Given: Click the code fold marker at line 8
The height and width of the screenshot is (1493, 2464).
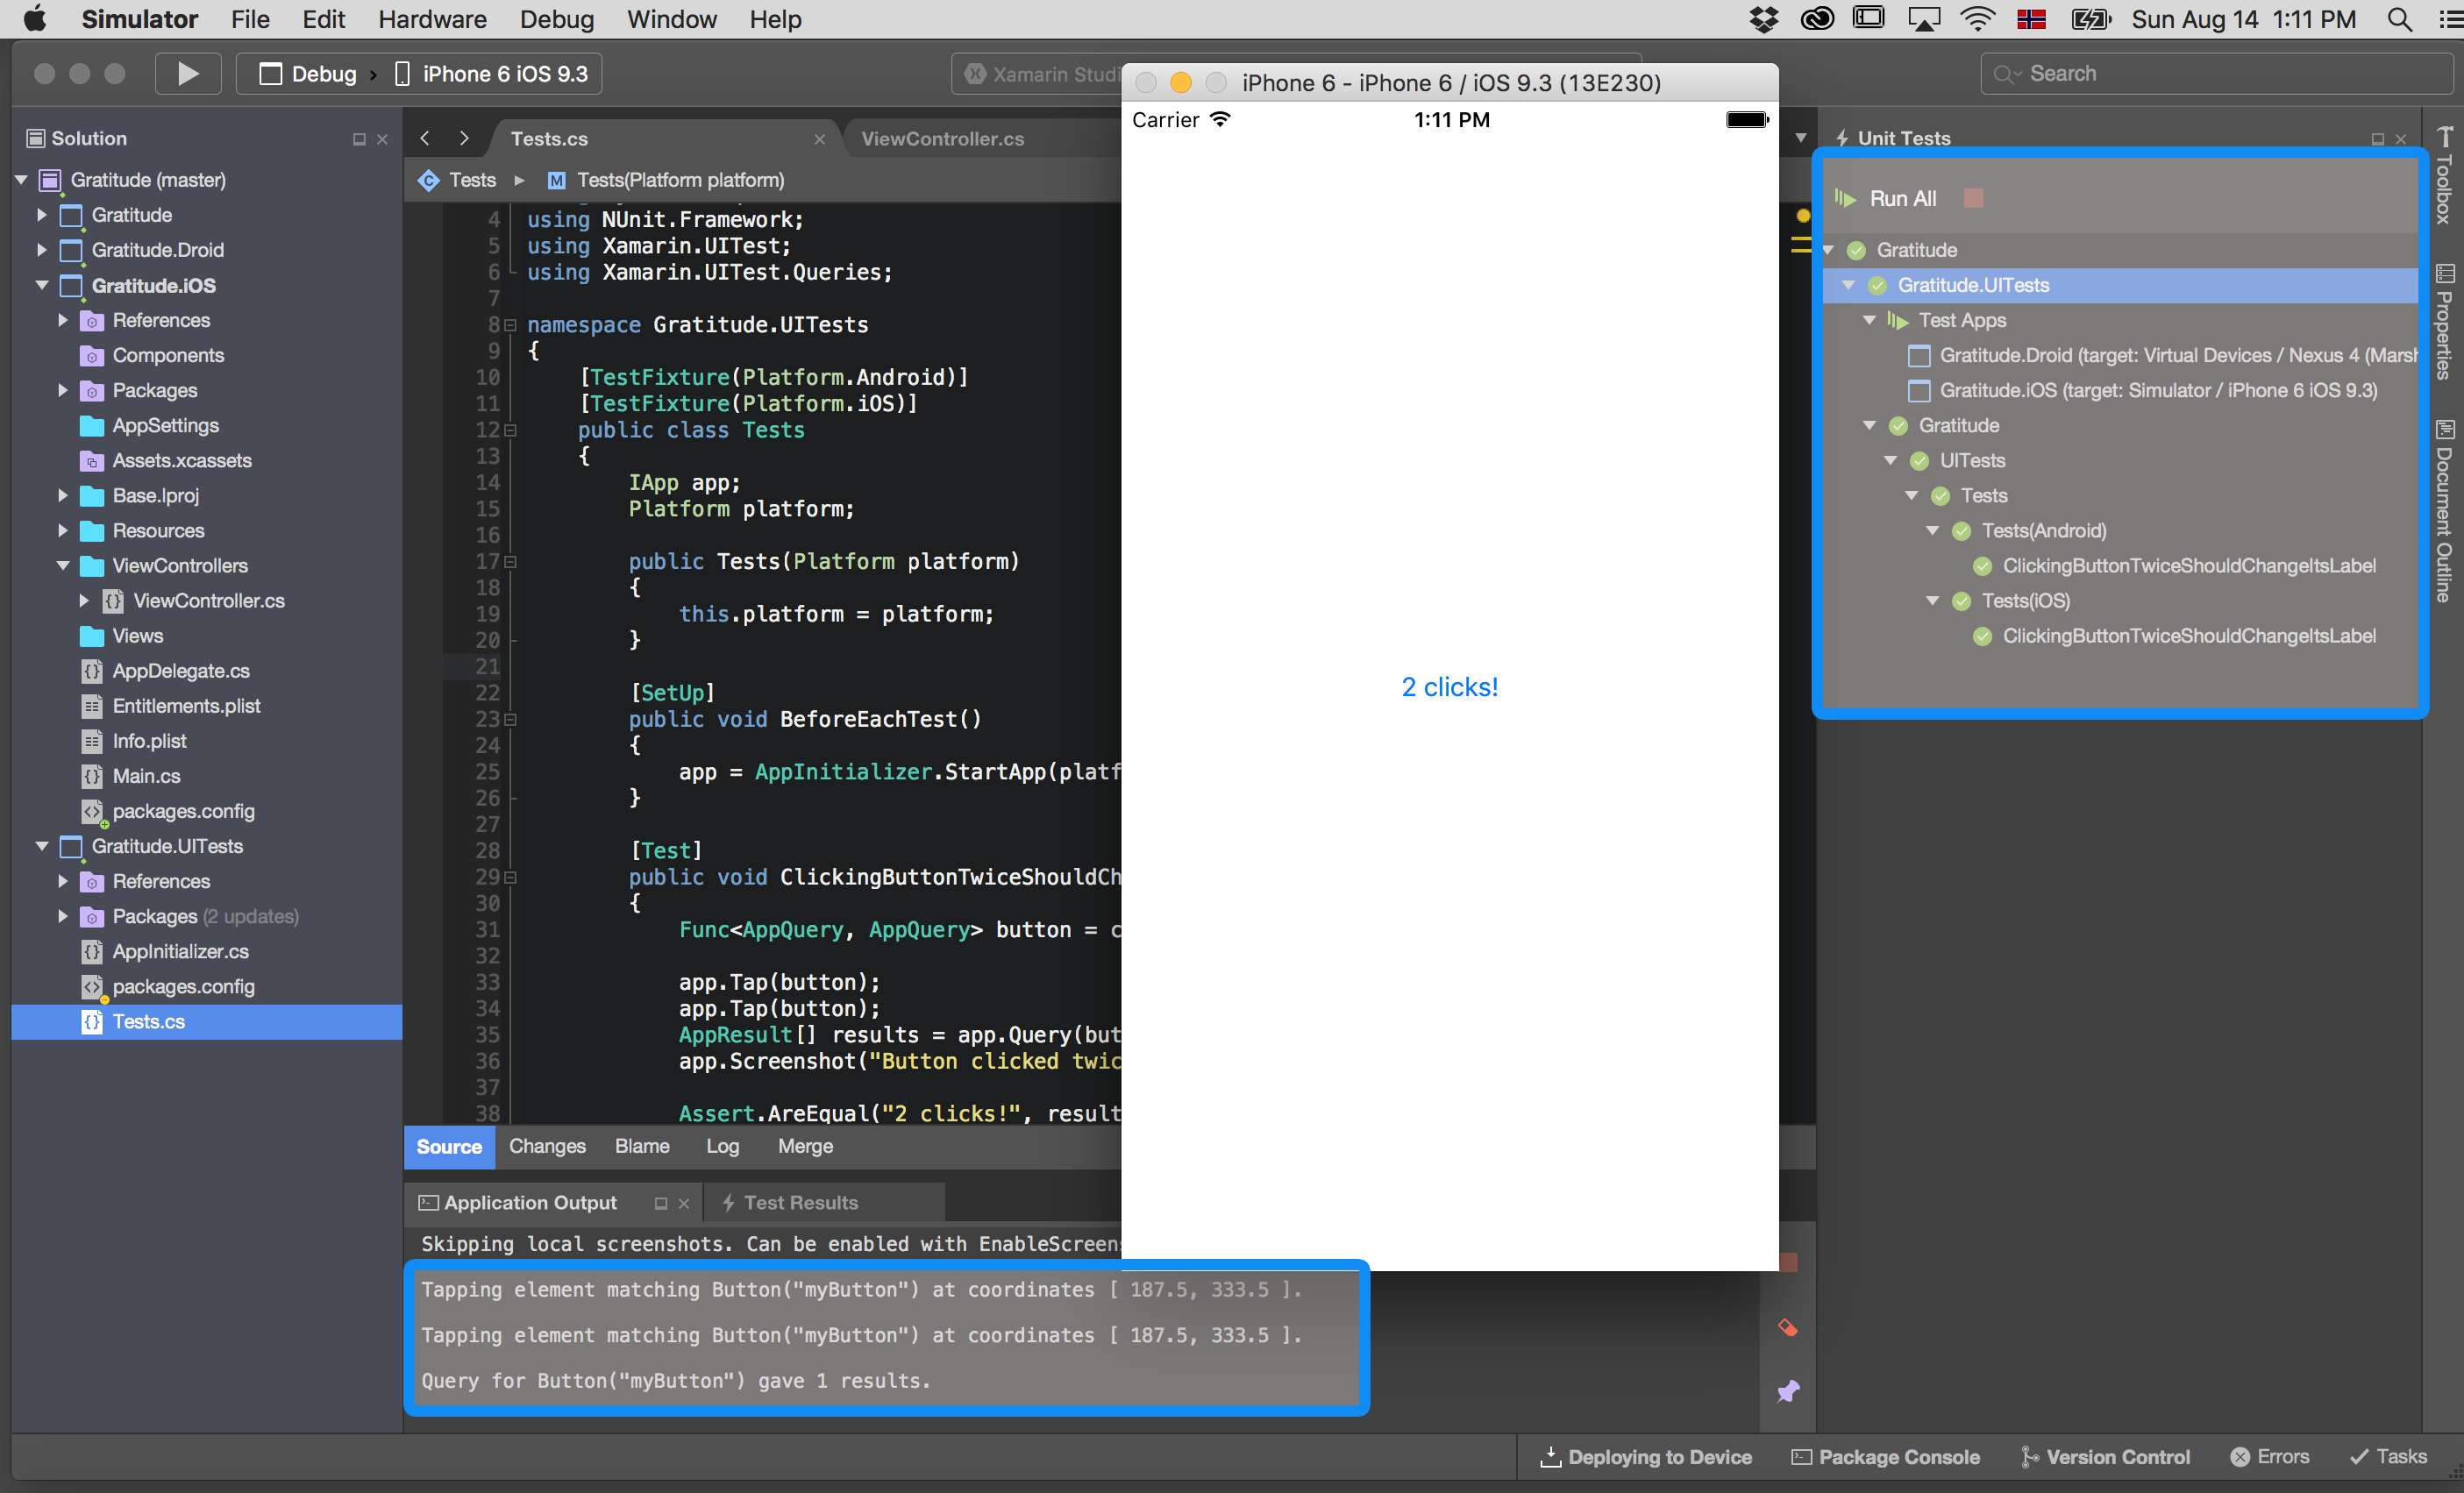Looking at the screenshot, I should (x=510, y=325).
